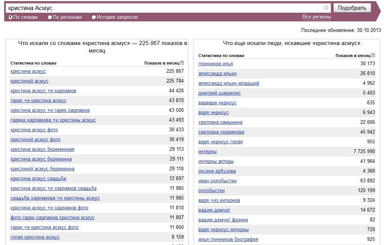
Task: Open кристина асмус +и харламов link
Action: [43, 91]
